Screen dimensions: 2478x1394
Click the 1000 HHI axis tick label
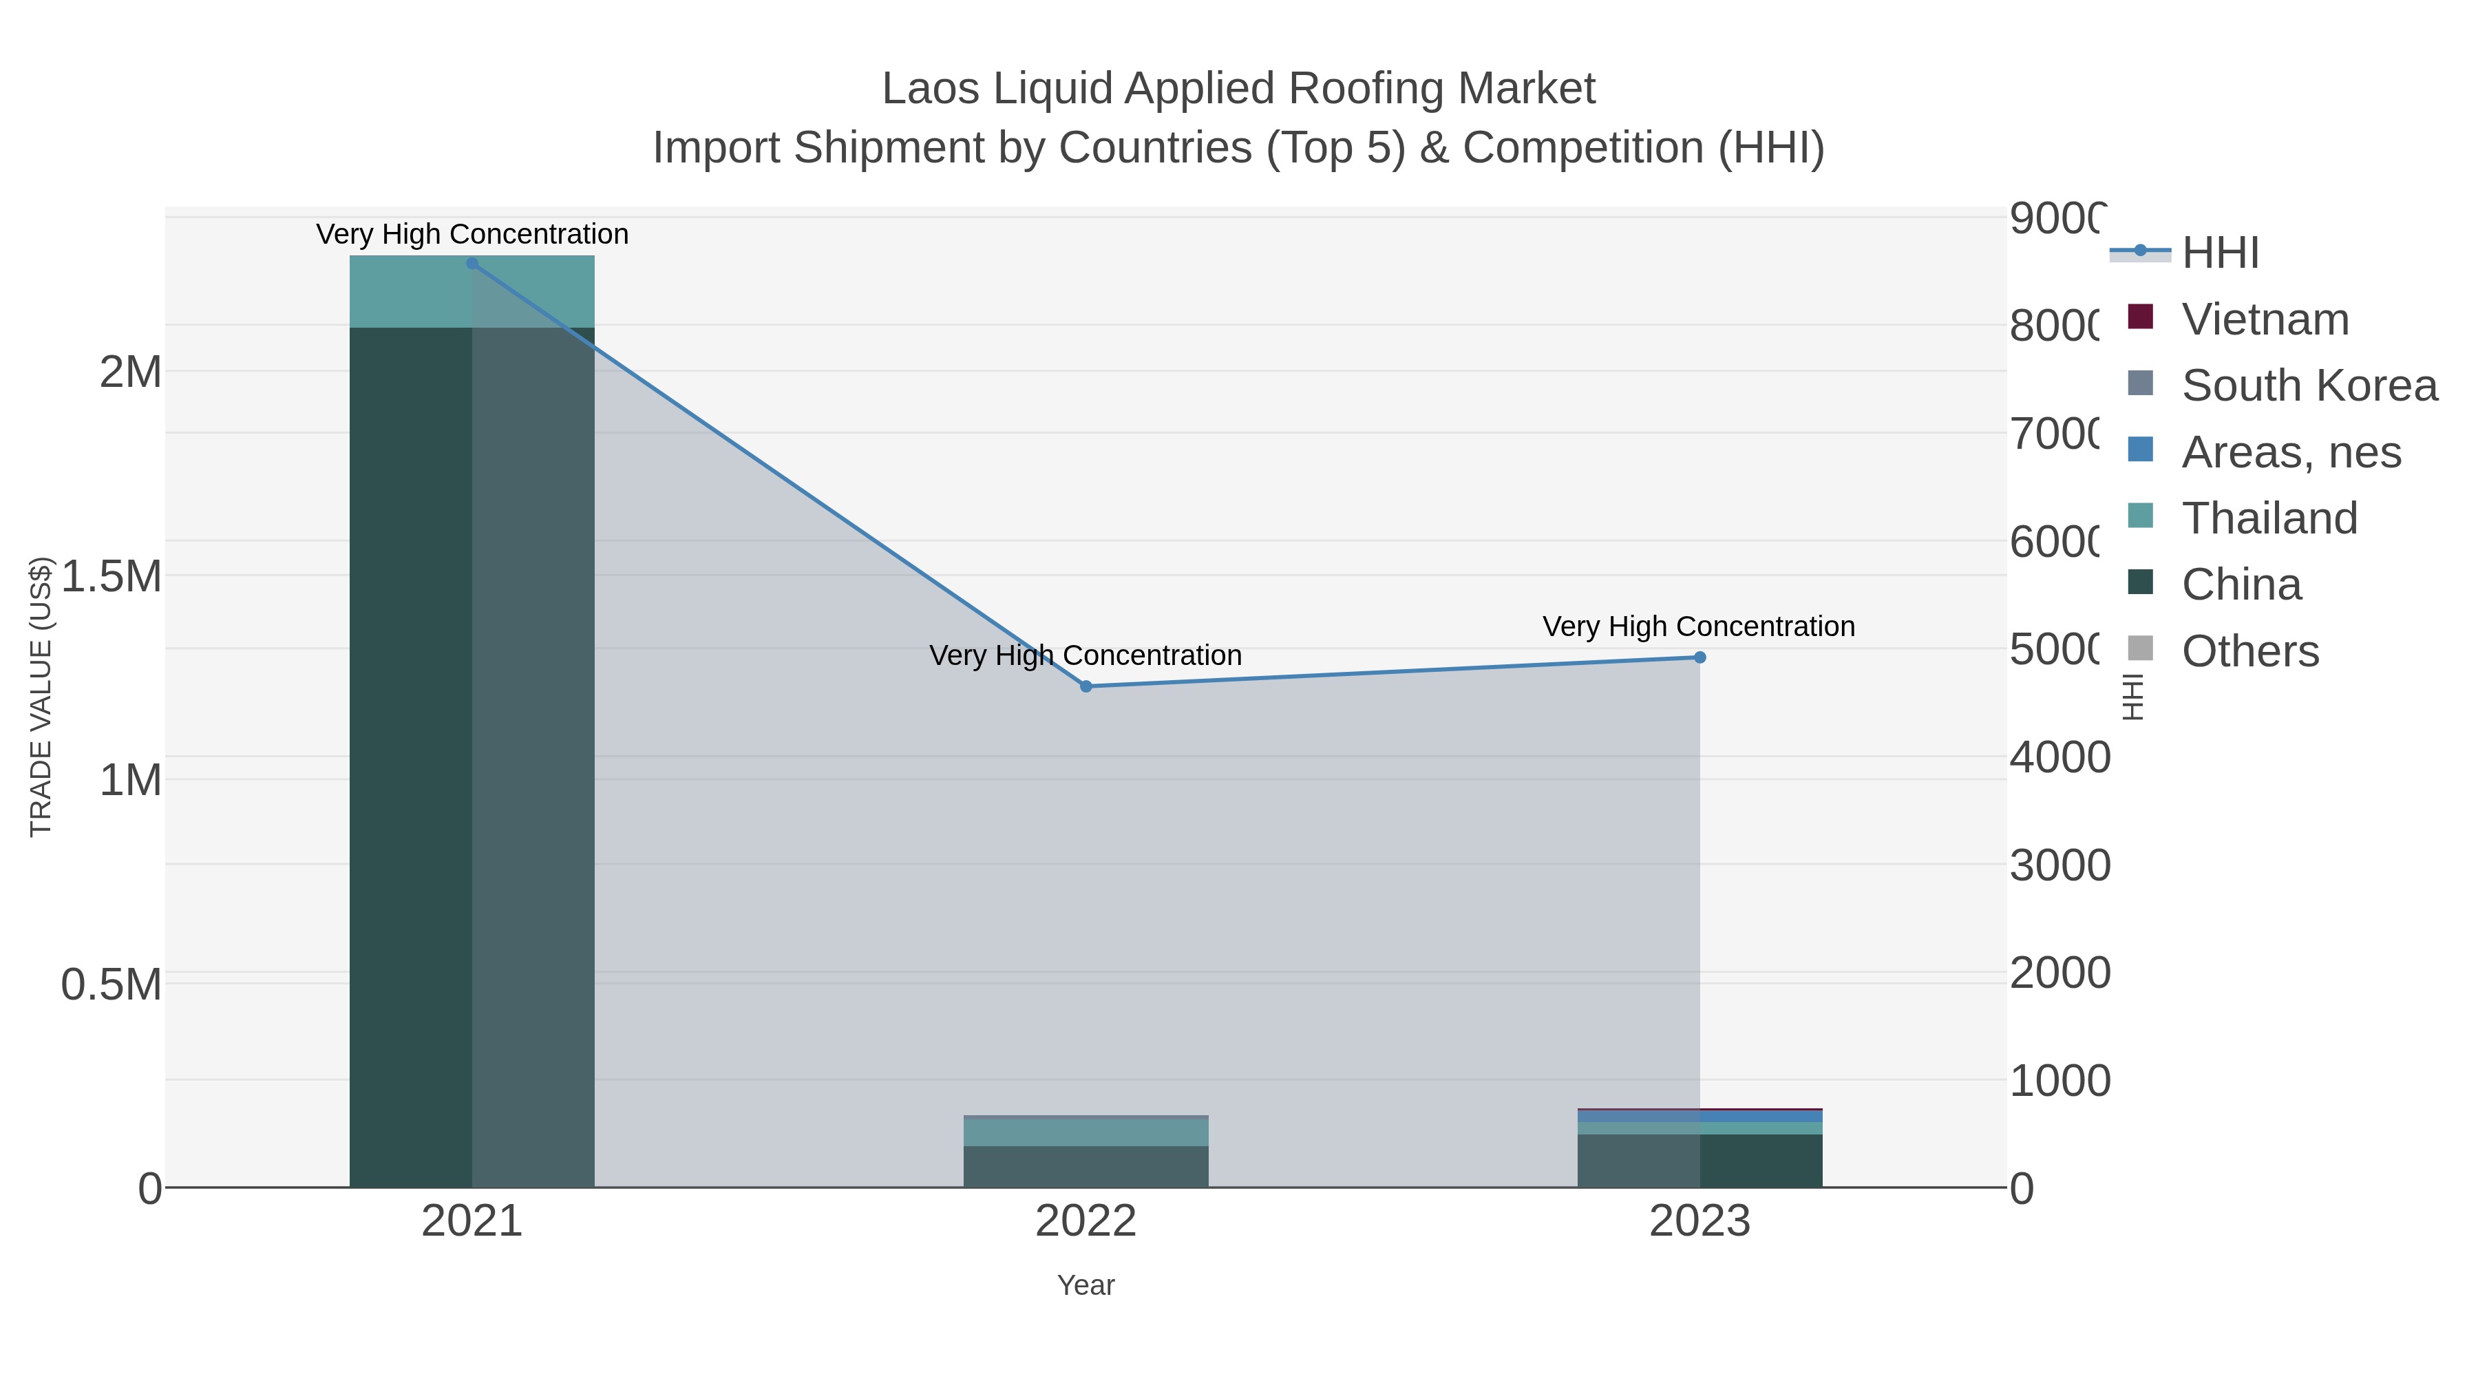[x=2060, y=1080]
